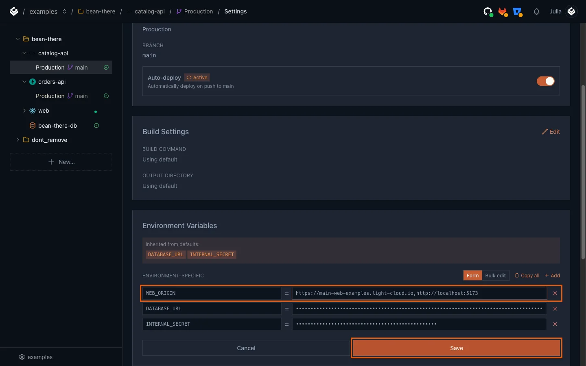Open Settings in the breadcrumb
The image size is (586, 366).
pos(235,11)
